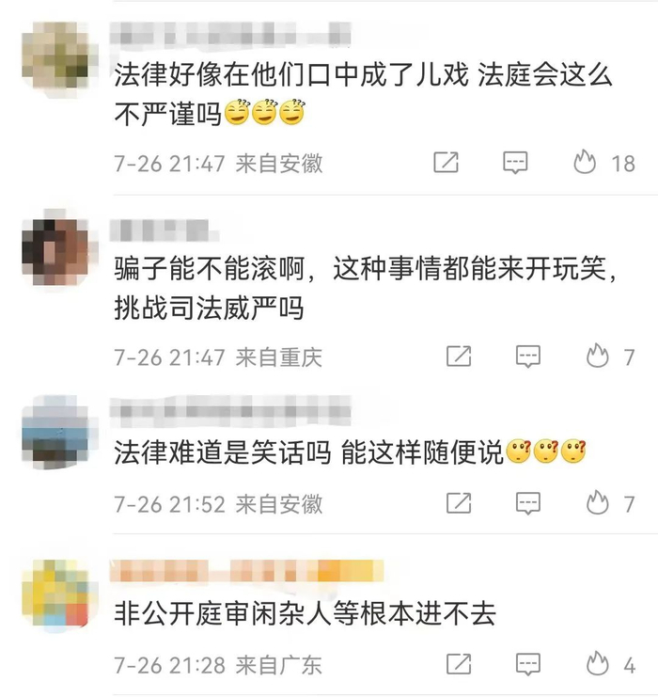Like the Chongqing comment with 7 likes
The image size is (658, 697).
597,356
